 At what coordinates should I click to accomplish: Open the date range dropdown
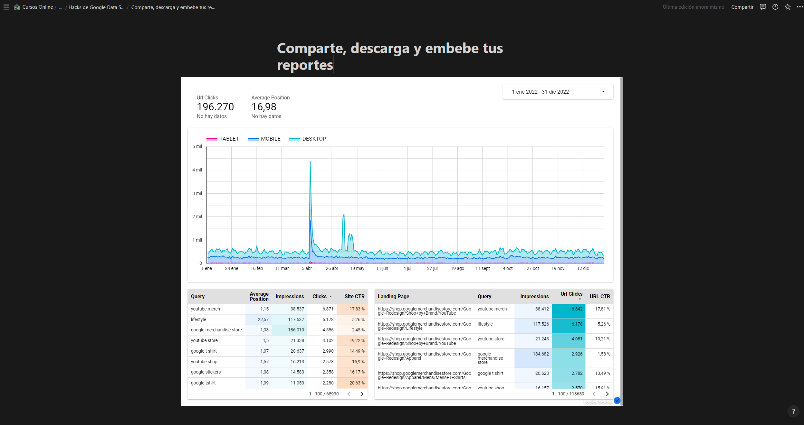coord(558,92)
